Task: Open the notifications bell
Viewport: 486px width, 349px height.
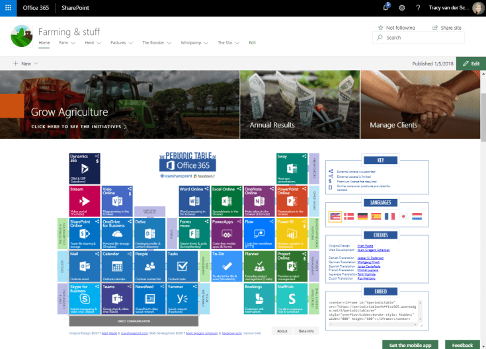Action: pos(386,8)
